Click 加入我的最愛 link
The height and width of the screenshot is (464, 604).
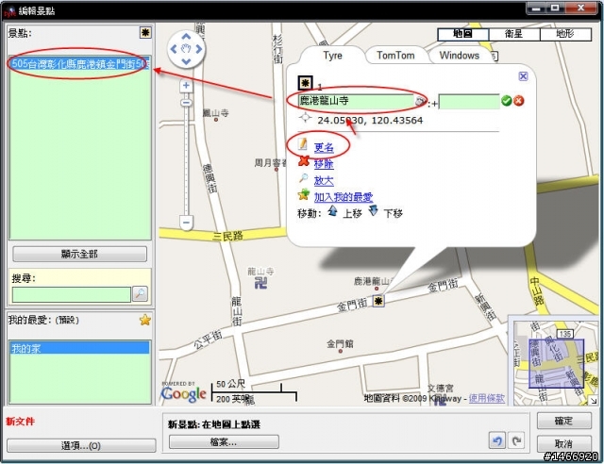point(344,197)
